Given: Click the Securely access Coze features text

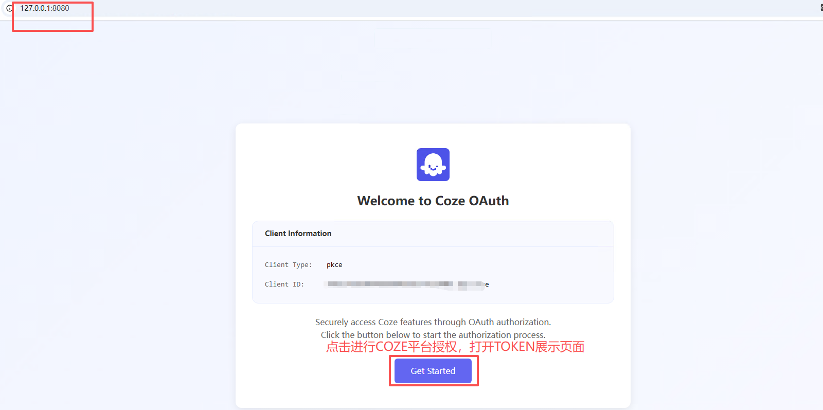Looking at the screenshot, I should coord(433,322).
